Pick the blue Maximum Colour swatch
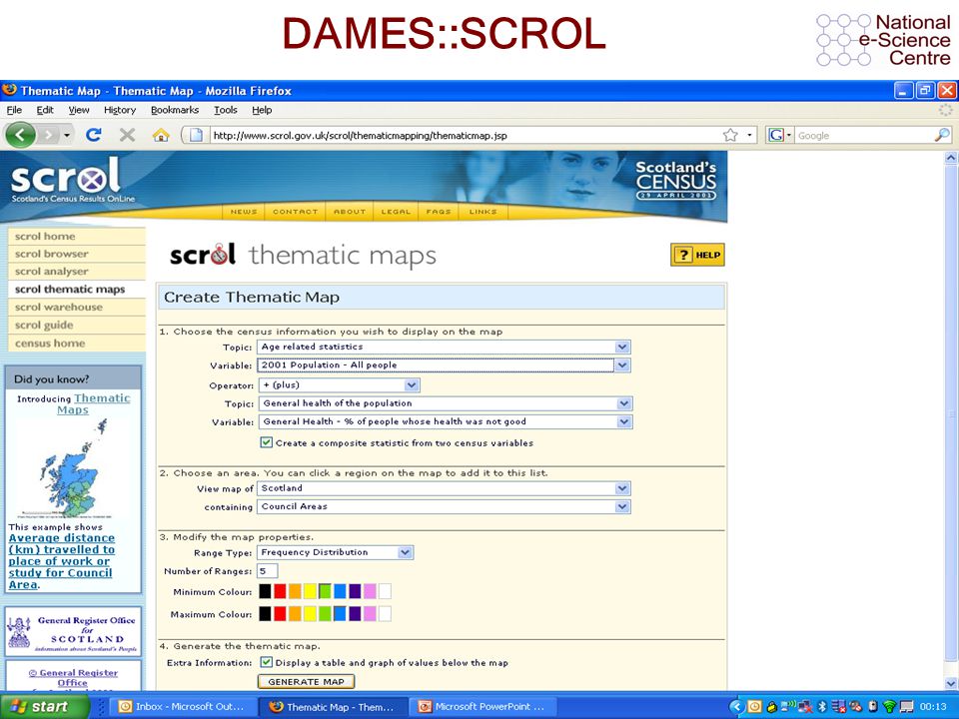 pyautogui.click(x=340, y=614)
